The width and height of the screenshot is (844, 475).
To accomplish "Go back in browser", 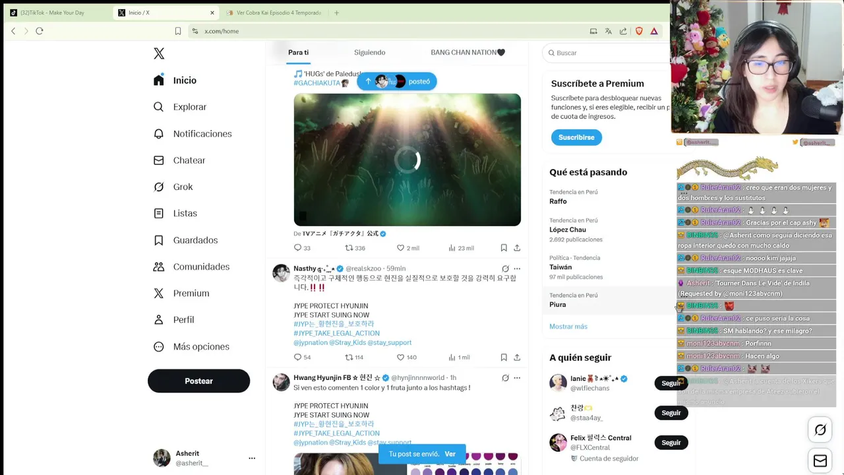I will tap(13, 31).
